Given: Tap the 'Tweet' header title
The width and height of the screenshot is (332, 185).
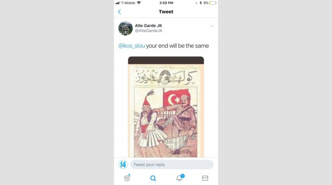Looking at the screenshot, I should (x=166, y=12).
